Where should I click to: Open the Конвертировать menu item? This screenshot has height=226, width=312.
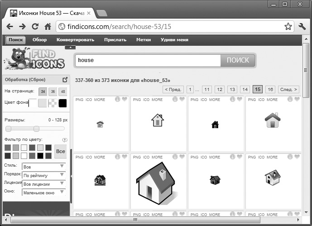tap(75, 40)
